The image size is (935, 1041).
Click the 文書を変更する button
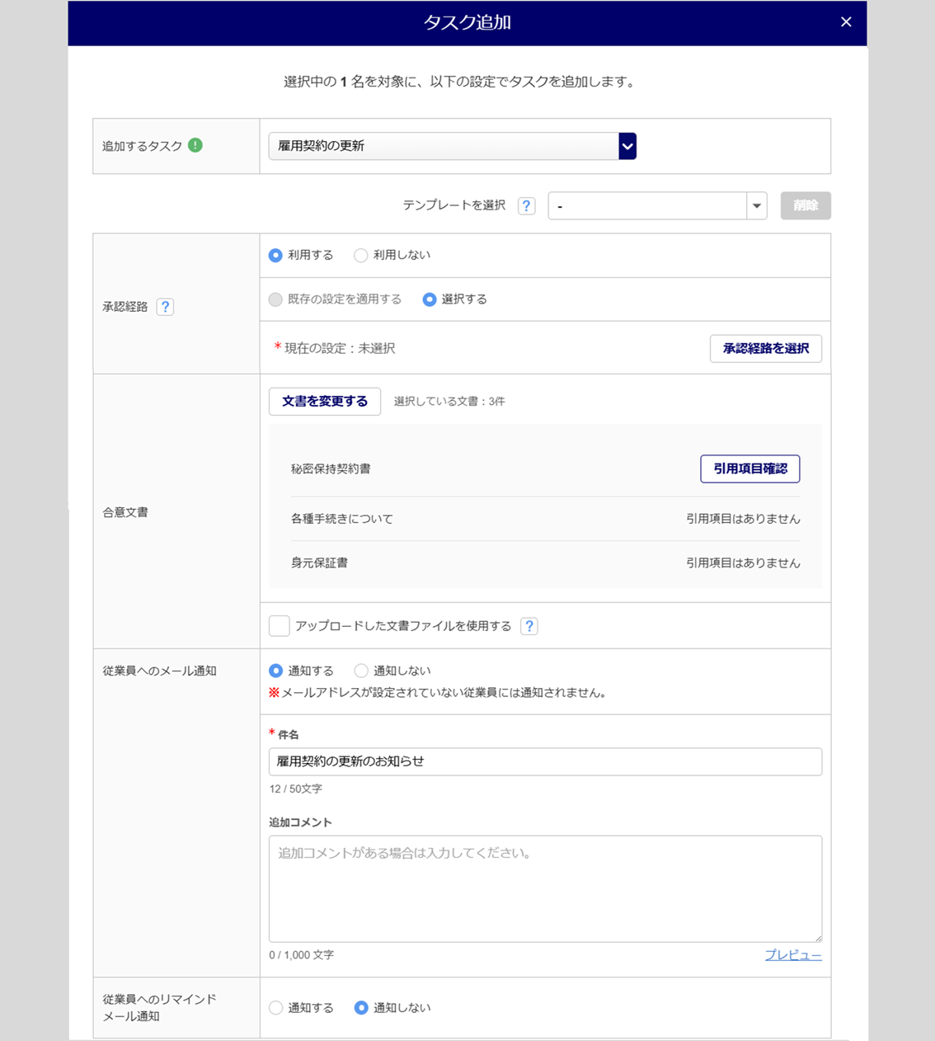coord(325,402)
